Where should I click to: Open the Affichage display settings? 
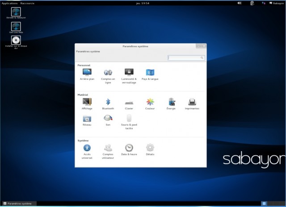tap(87, 104)
